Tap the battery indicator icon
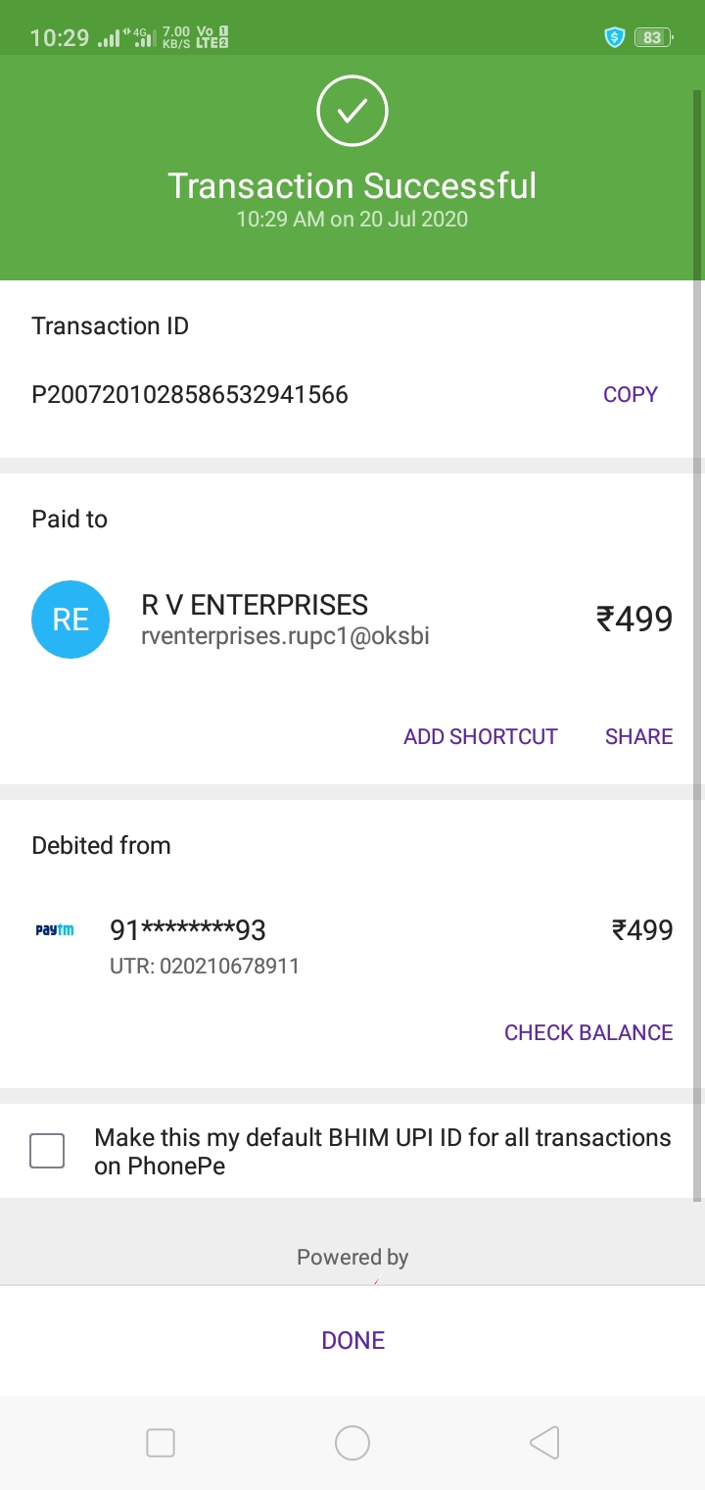This screenshot has width=705, height=1490. pos(653,37)
